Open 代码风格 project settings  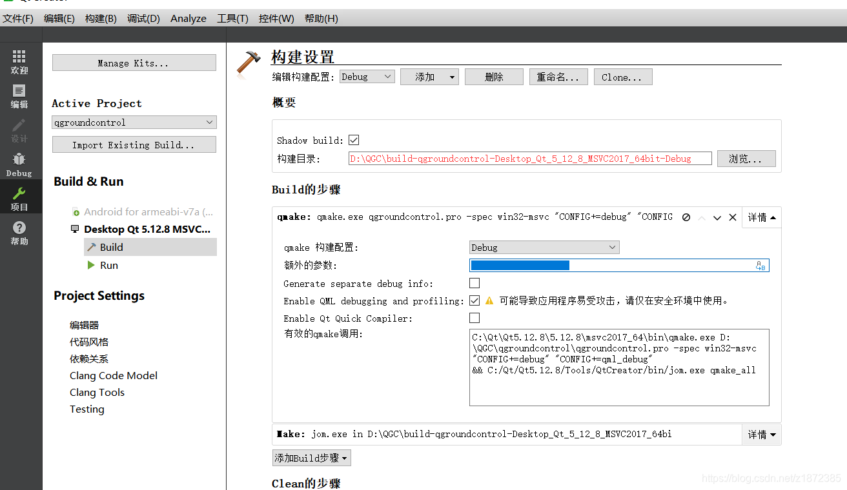point(89,342)
